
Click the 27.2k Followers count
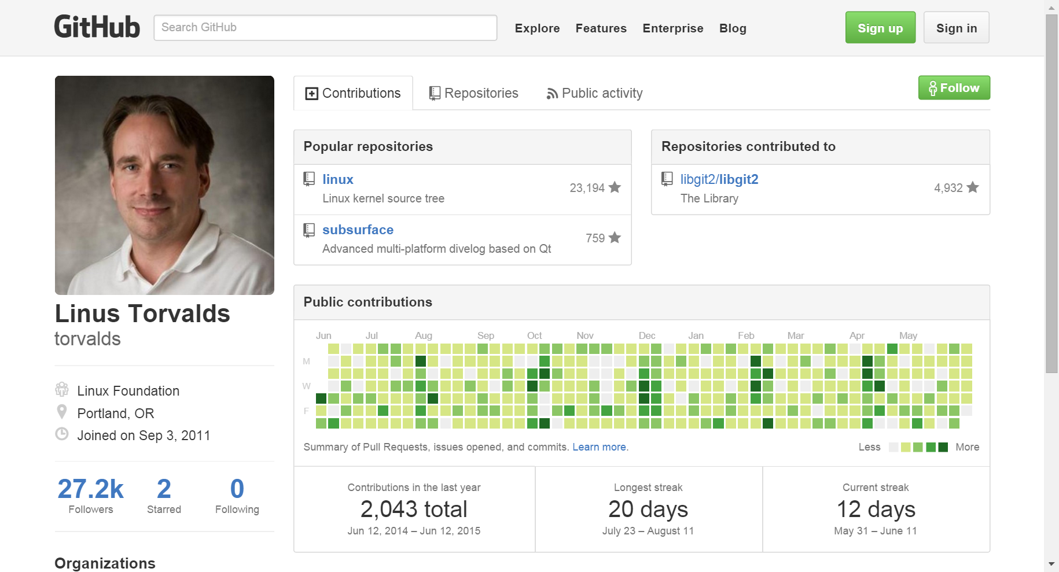coord(90,495)
